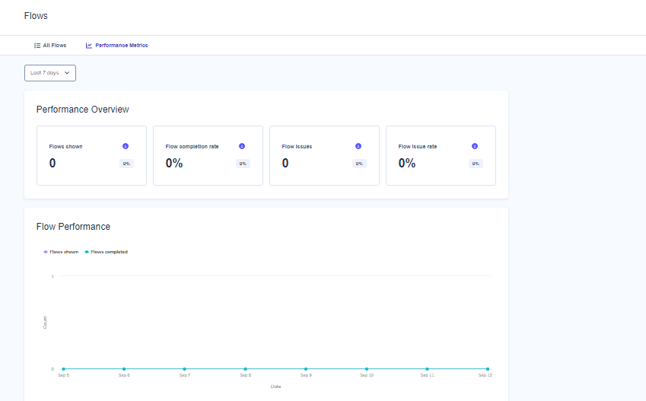The image size is (646, 401).
Task: Click the info icon on Flow completion rate card
Action: point(242,146)
